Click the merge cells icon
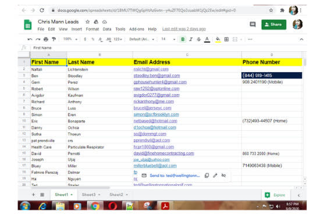Screen dimensions: 320x215 [235, 40]
